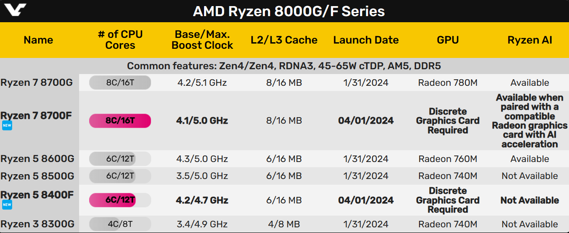
Task: Click the Common features info row
Action: pos(284,66)
